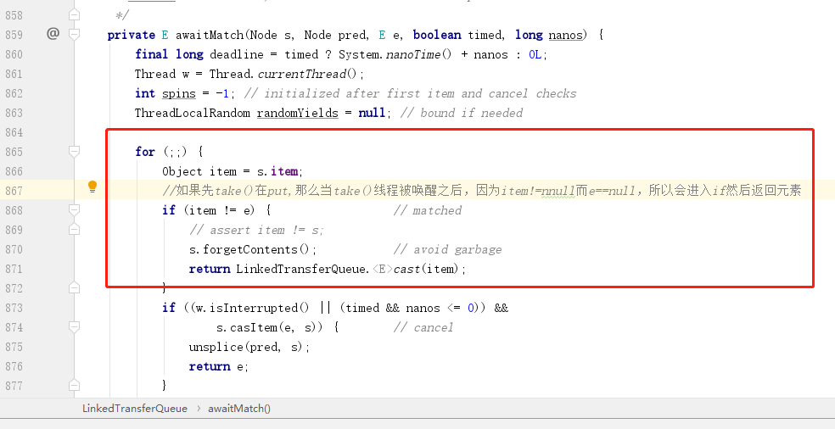This screenshot has width=835, height=429.
Task: Click the randomYields variable name
Action: pos(298,113)
